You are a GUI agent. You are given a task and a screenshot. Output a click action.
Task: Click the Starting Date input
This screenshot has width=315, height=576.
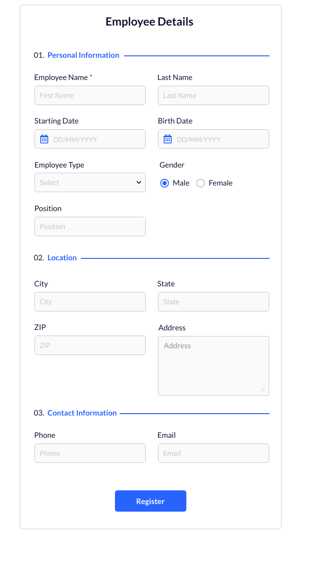[95, 139]
